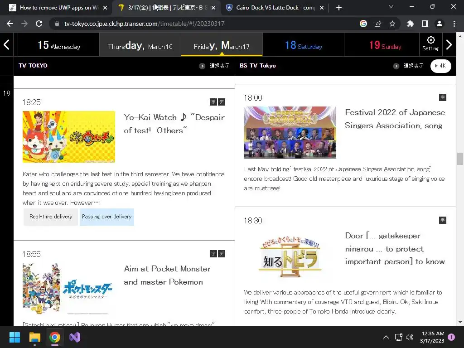Select the Thursday, March 16 tab
The width and height of the screenshot is (464, 348).
pos(140,45)
